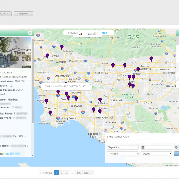Click Next in the bottom pagination

(88, 173)
